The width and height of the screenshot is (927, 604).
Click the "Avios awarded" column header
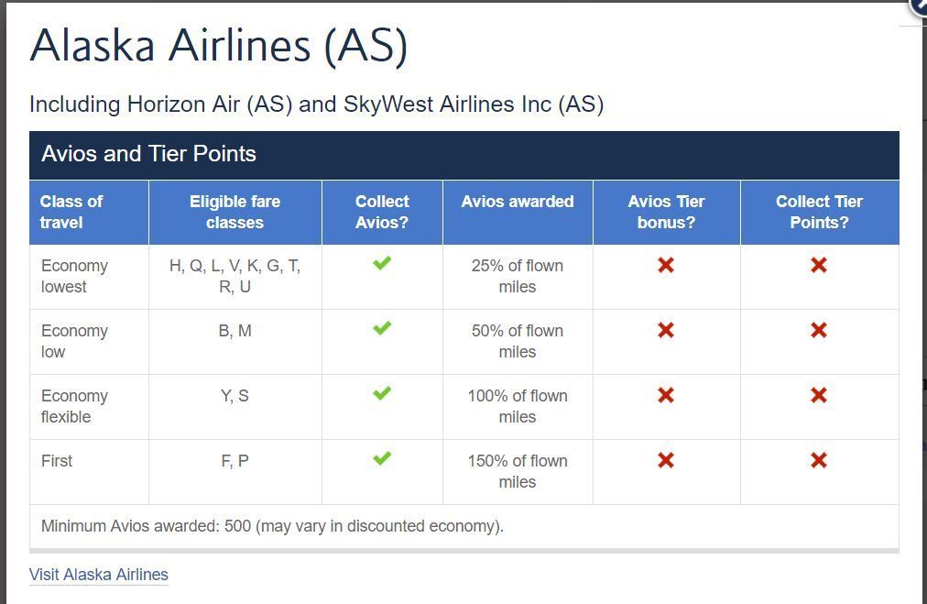518,202
